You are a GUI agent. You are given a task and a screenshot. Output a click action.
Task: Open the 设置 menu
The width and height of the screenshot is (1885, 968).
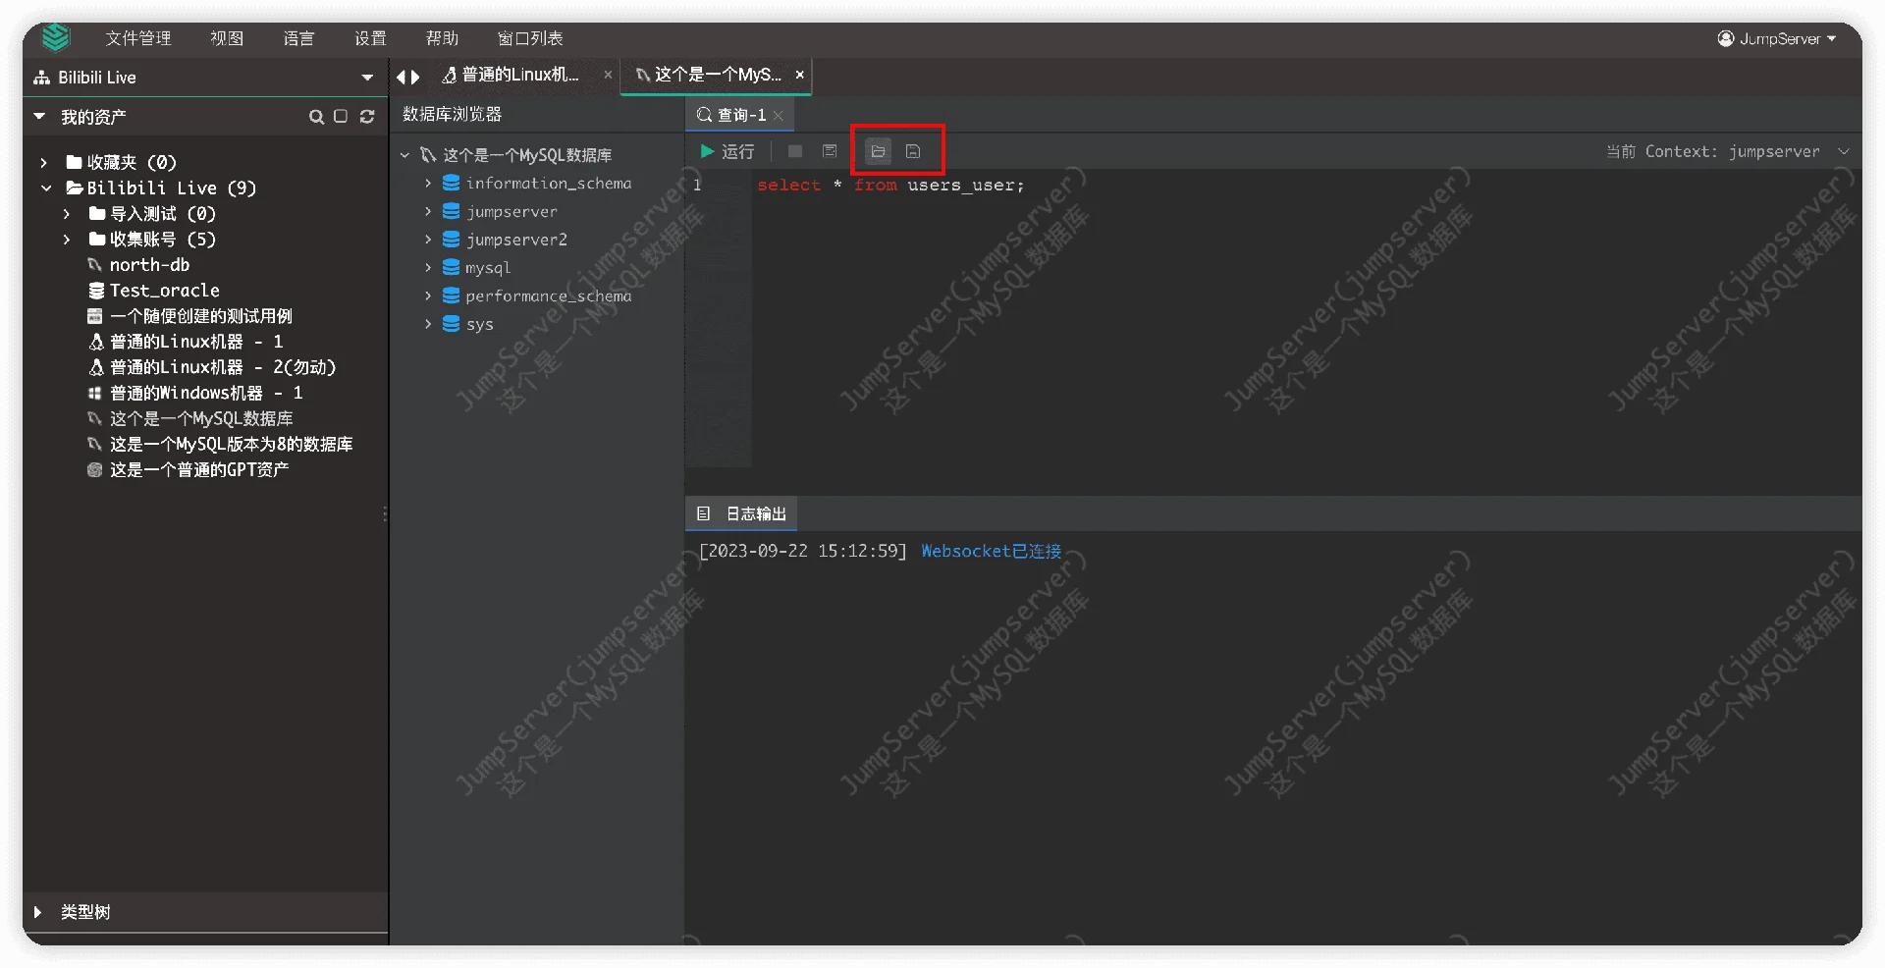370,38
